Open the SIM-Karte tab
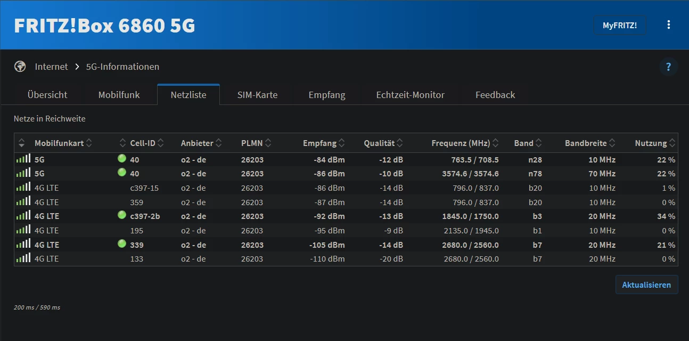 pyautogui.click(x=258, y=95)
